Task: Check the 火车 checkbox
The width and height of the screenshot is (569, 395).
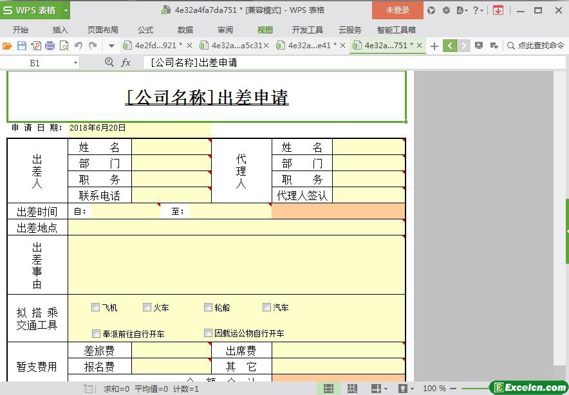Action: (147, 308)
